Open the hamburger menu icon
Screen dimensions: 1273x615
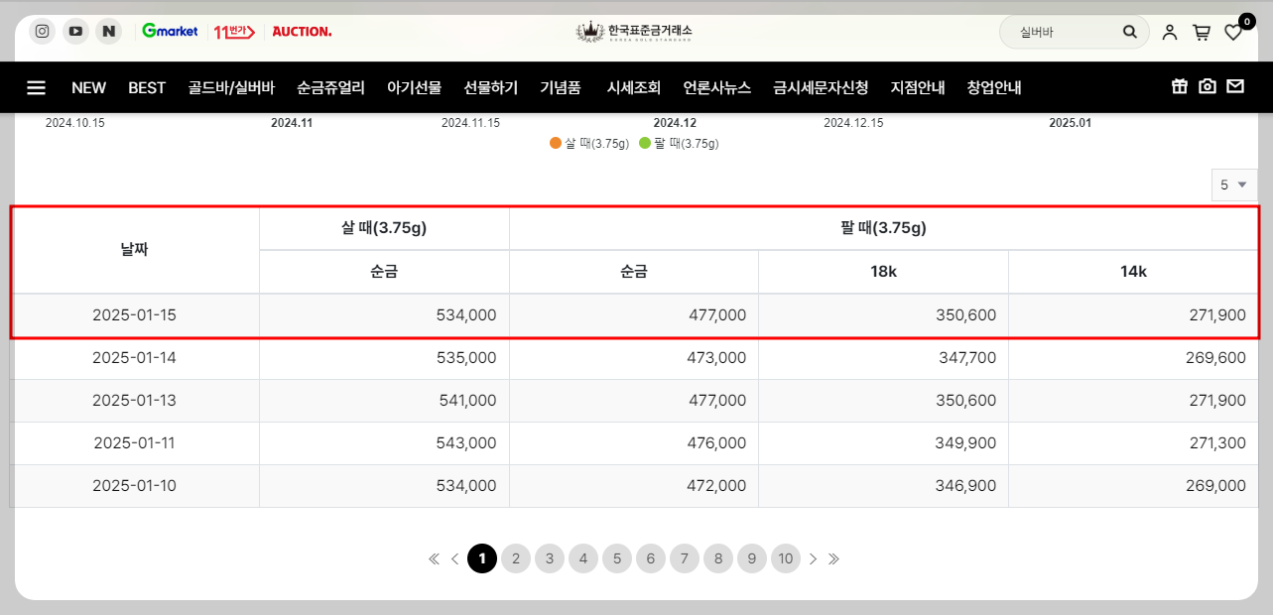point(36,86)
